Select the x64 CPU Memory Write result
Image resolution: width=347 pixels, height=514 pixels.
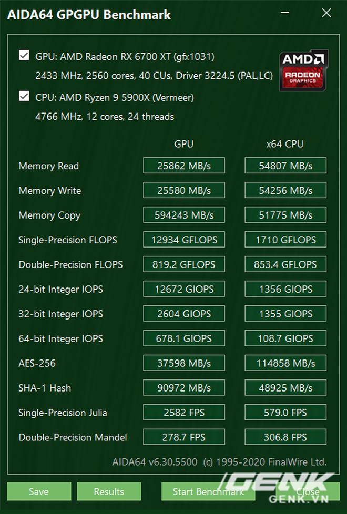pyautogui.click(x=285, y=190)
